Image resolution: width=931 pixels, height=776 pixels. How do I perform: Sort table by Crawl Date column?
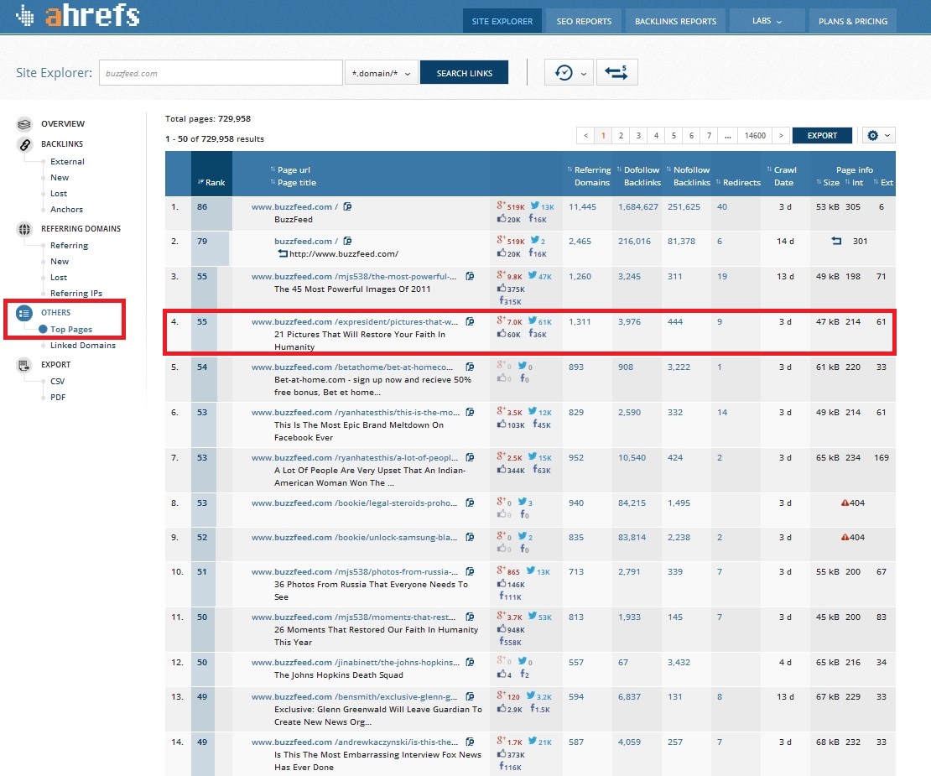coord(783,176)
